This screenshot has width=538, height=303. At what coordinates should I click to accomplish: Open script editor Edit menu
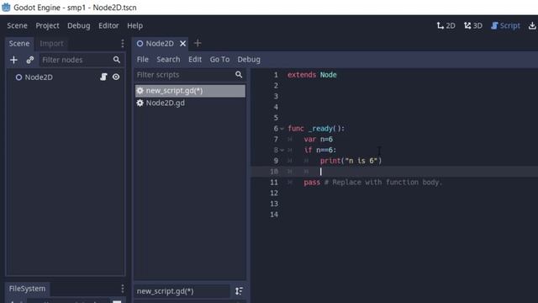(195, 60)
